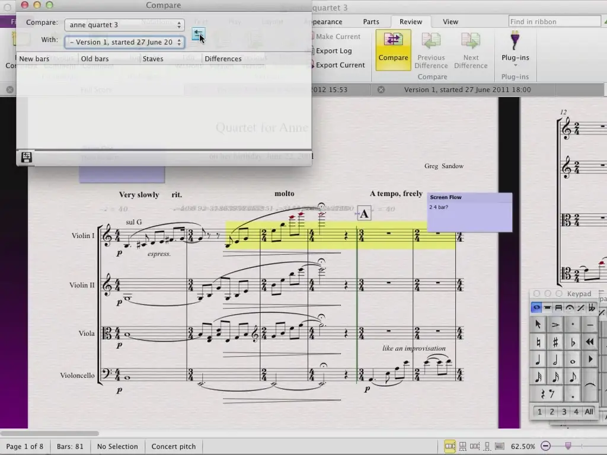Choose the quarter note on the Keypad

(x=538, y=360)
